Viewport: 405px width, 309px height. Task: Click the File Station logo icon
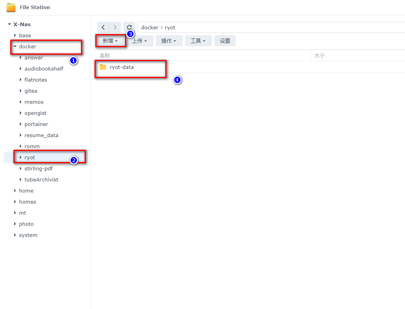pos(11,7)
